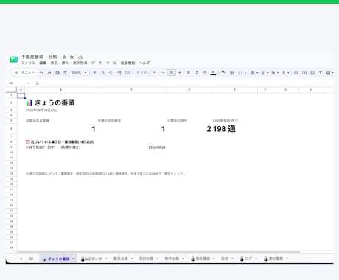The width and height of the screenshot is (339, 280).
Task: Click the A1 name box
Action: (x=17, y=83)
